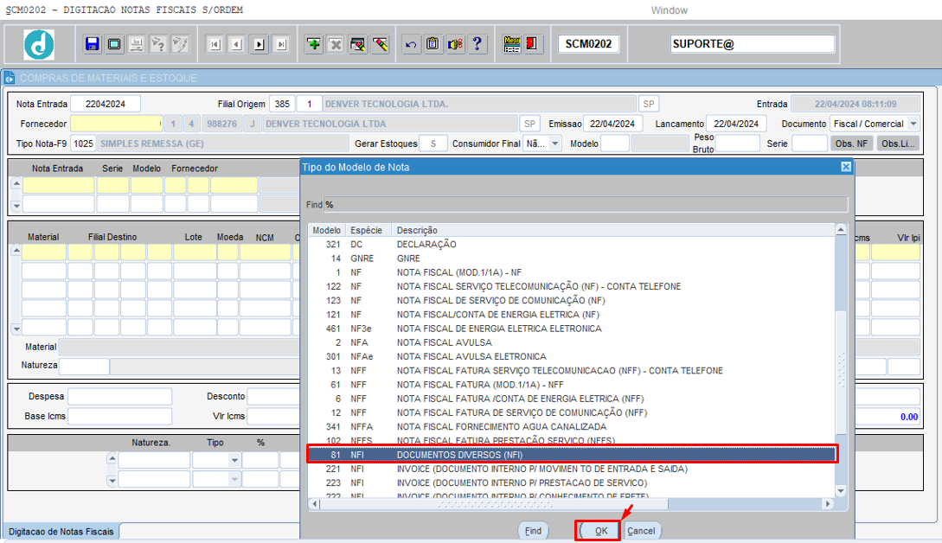Open the Documento Fiscal / Comercial dropdown
The width and height of the screenshot is (942, 543).
(913, 124)
